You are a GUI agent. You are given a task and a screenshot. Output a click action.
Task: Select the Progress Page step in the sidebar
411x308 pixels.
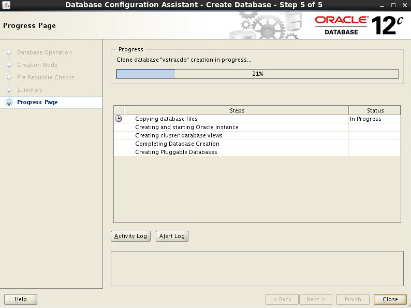coord(37,102)
